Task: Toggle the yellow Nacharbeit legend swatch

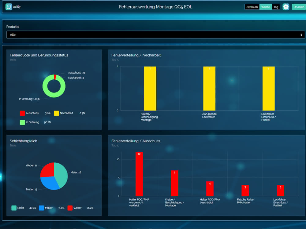Action: 56,113
